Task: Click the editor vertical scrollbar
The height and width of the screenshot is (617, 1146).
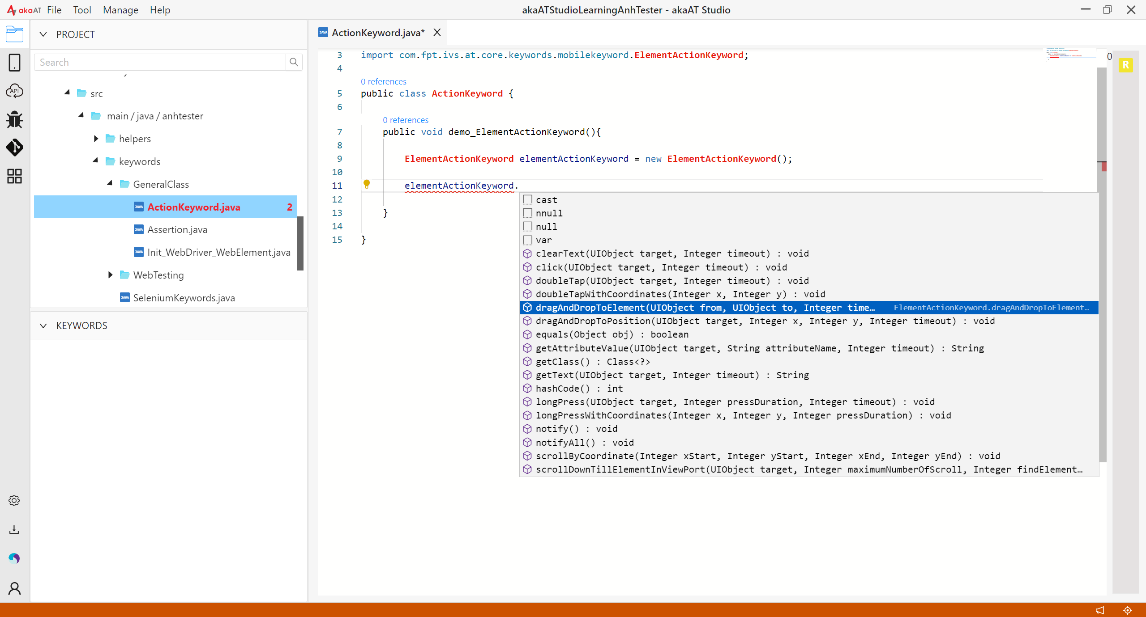Action: click(1102, 264)
